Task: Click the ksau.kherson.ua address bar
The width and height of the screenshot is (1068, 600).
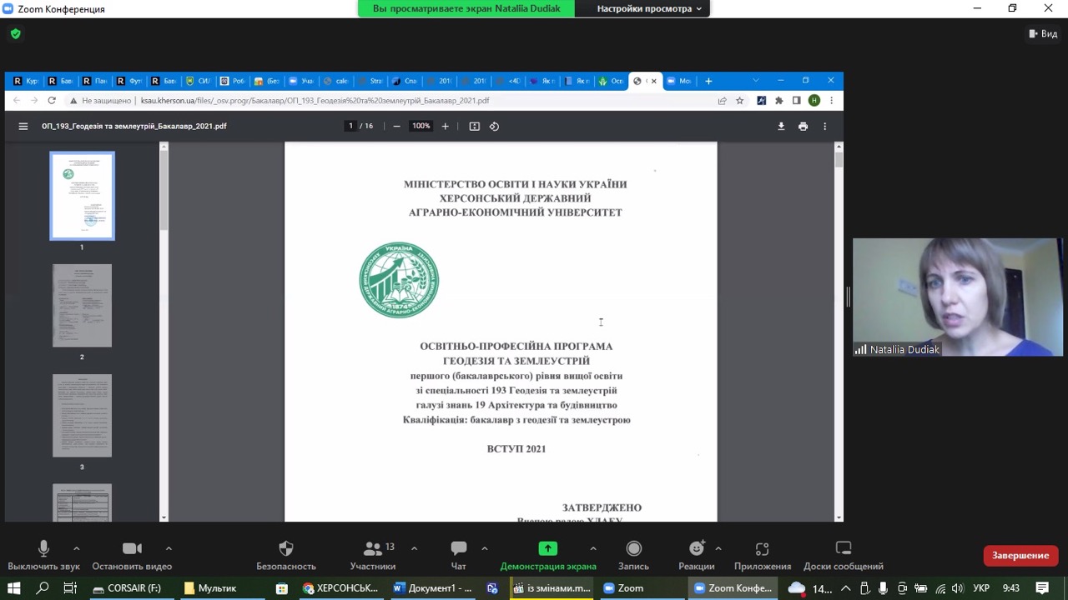Action: (x=315, y=100)
